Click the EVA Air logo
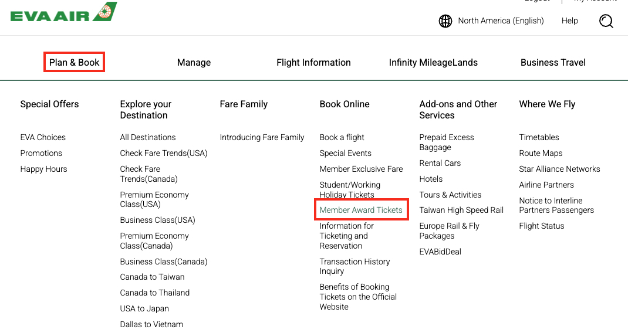The height and width of the screenshot is (336, 628). coord(63,12)
